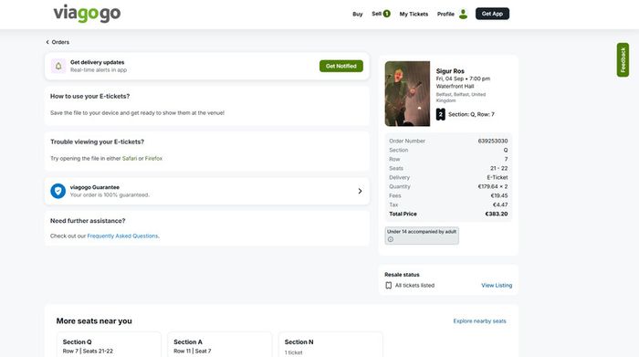Click the Sell notification badge
Screen dimensions: 639x357
[386, 14]
